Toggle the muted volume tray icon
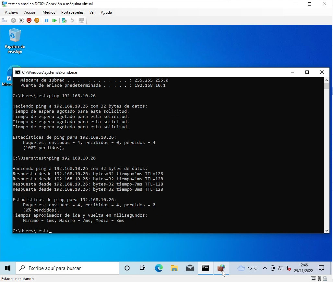333x282 pixels. click(288, 268)
